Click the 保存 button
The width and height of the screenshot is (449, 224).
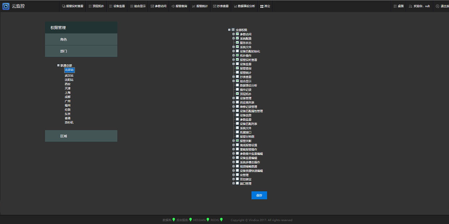click(x=259, y=195)
